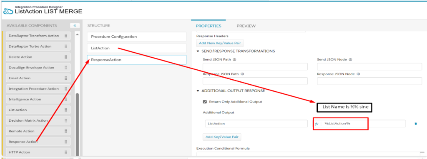The width and height of the screenshot is (427, 159).
Task: Click the ListAction LIST MERGE title
Action: (48, 11)
